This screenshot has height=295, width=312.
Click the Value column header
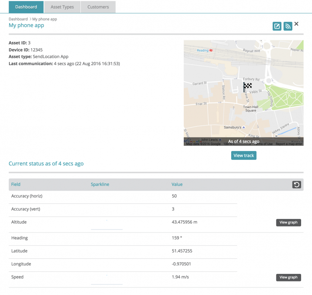[177, 184]
